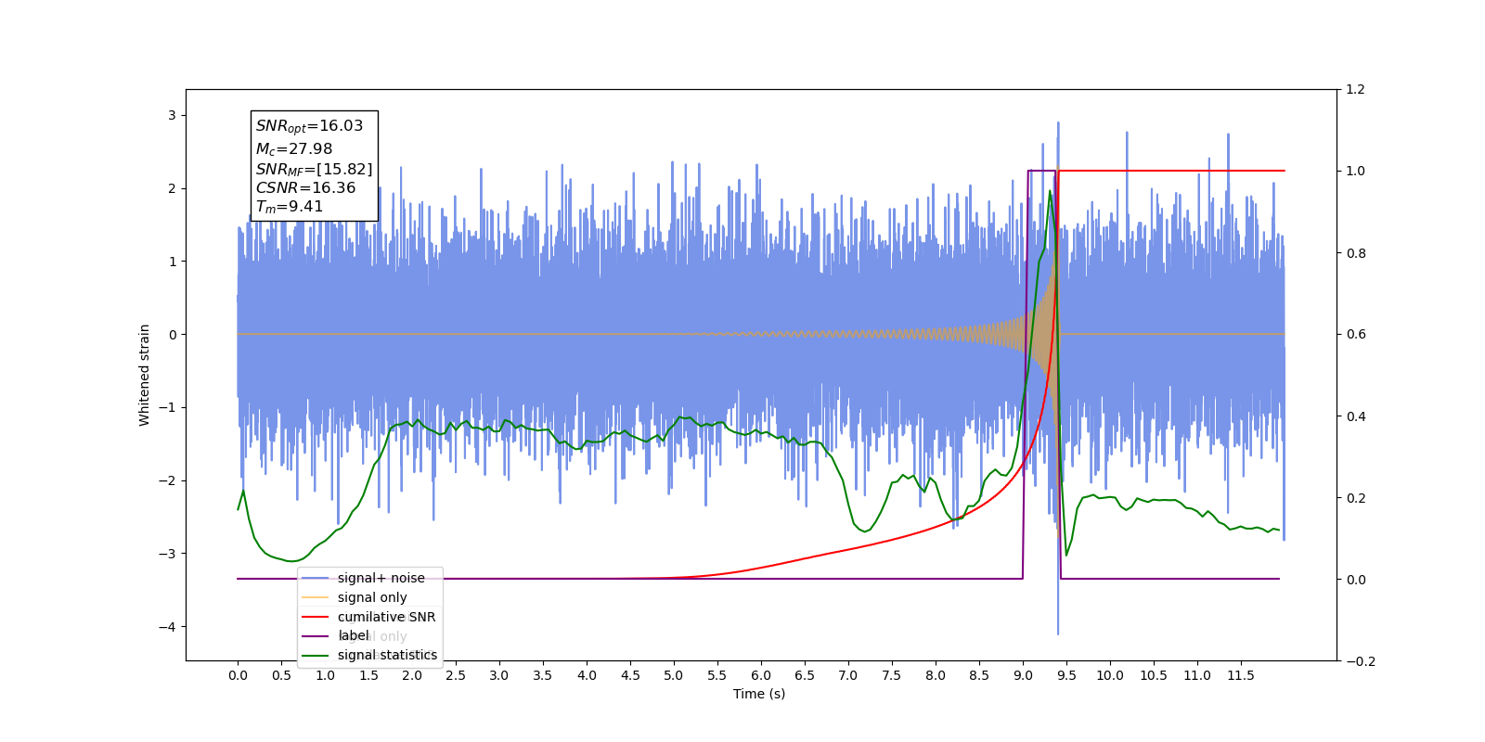1485x742 pixels.
Task: Click the 0.6 tick on the right y-axis
Action: pyautogui.click(x=1356, y=335)
